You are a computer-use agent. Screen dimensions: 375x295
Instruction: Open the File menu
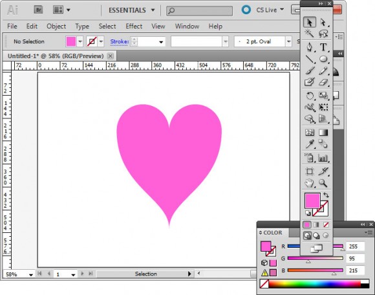[12, 26]
